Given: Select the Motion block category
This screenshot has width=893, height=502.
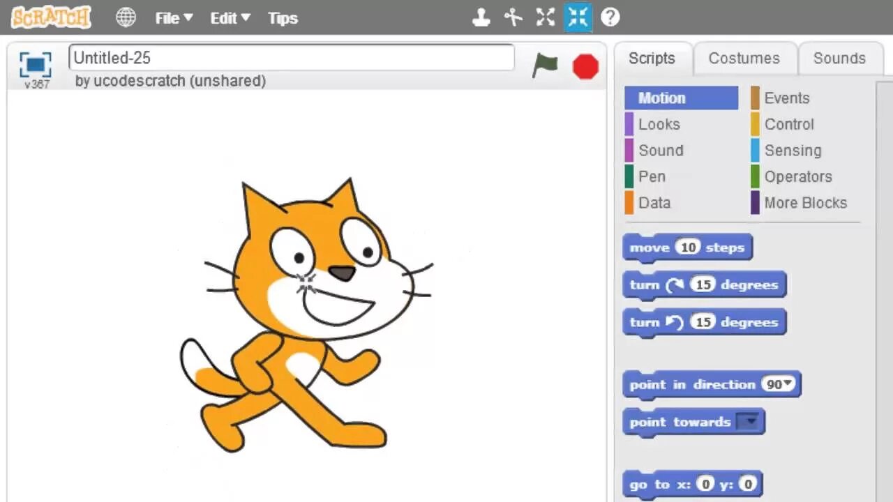Looking at the screenshot, I should coord(681,98).
